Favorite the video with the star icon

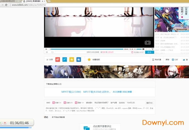89,59
